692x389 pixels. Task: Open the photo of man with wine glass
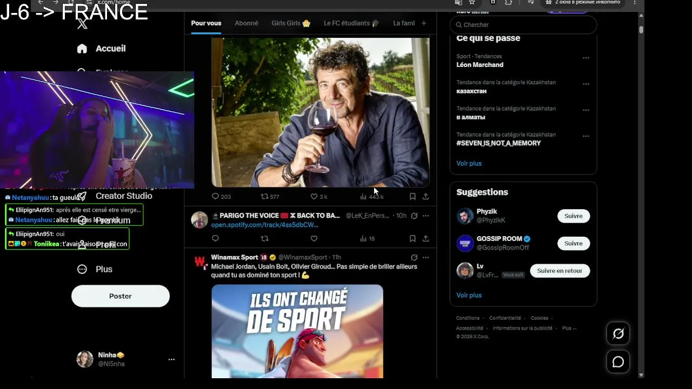321,112
